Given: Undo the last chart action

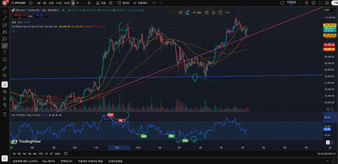Looking at the screenshot, I should pyautogui.click(x=154, y=3).
